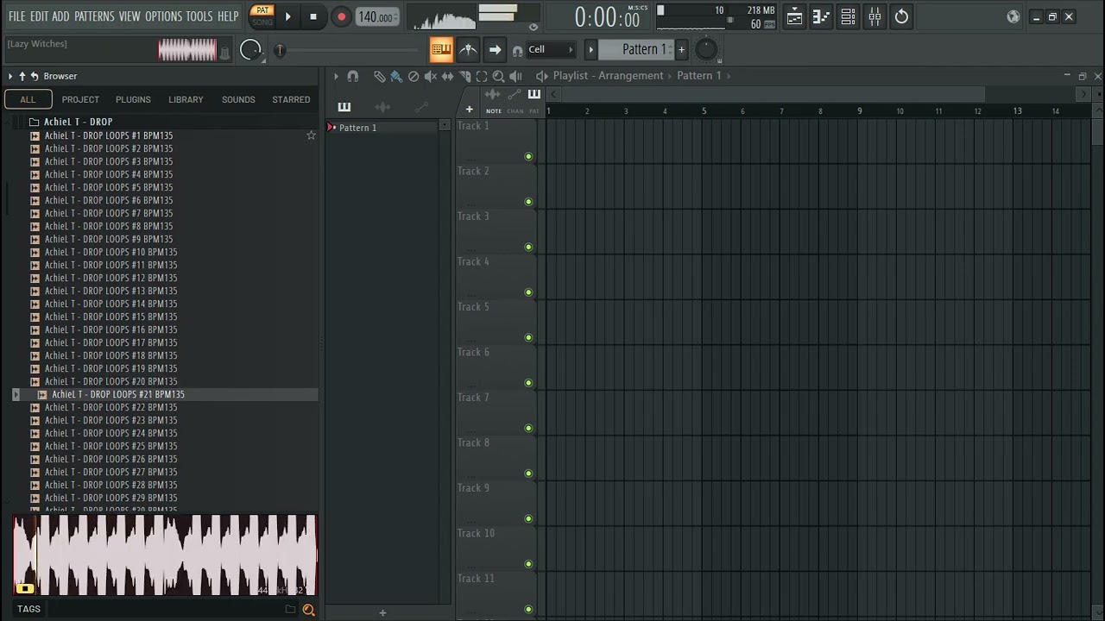Click the folder icon at the browser bottom
Image resolution: width=1105 pixels, height=621 pixels.
point(291,610)
